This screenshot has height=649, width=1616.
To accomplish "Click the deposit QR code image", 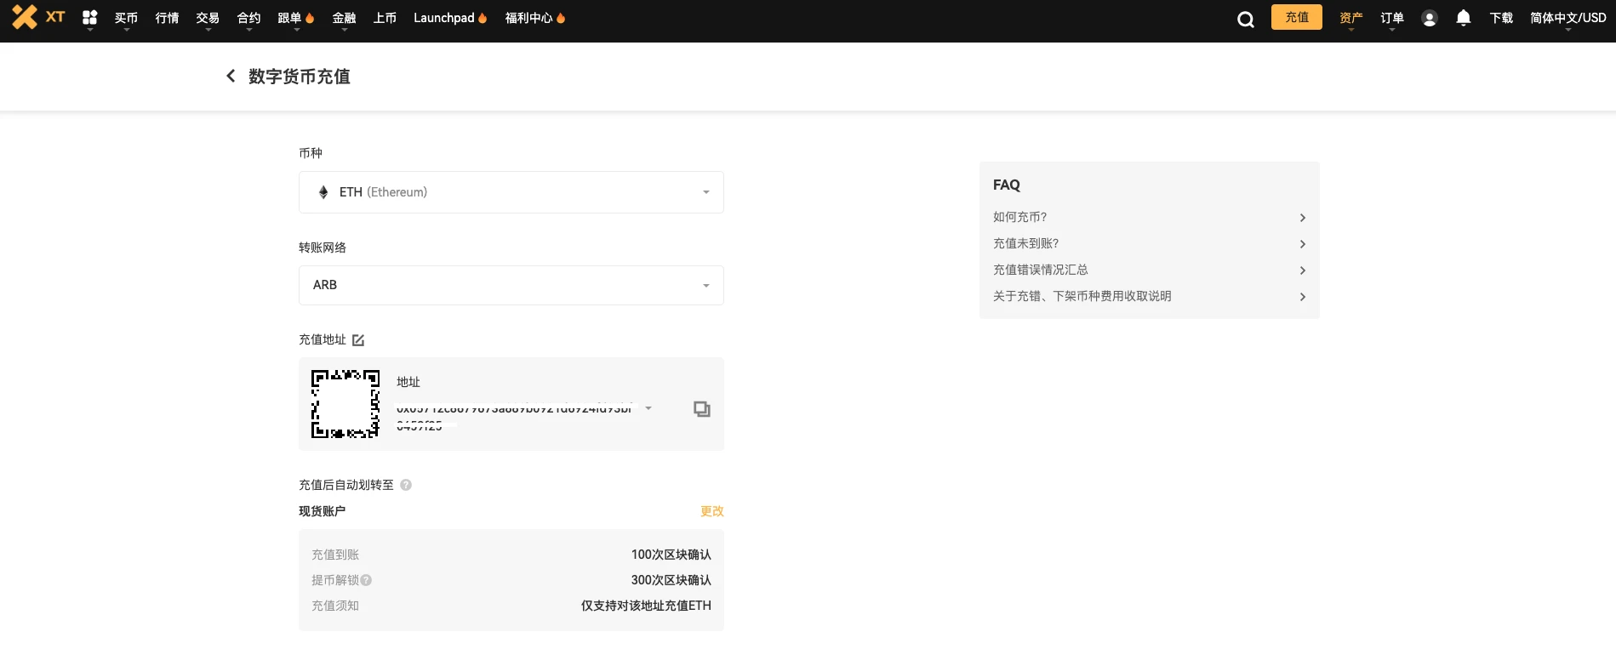I will [x=345, y=404].
